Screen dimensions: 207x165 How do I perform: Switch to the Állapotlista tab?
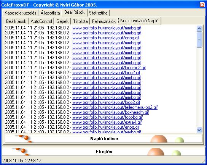pyautogui.click(x=50, y=13)
